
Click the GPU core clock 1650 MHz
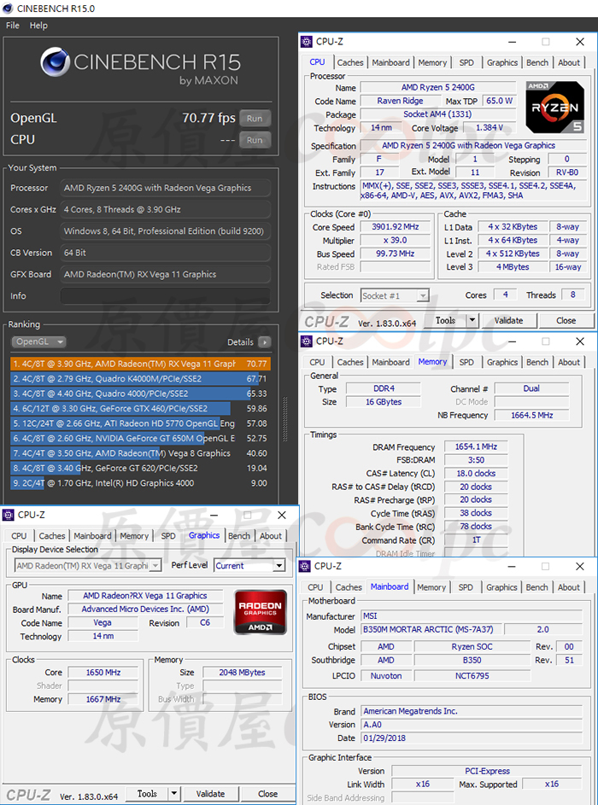point(103,672)
